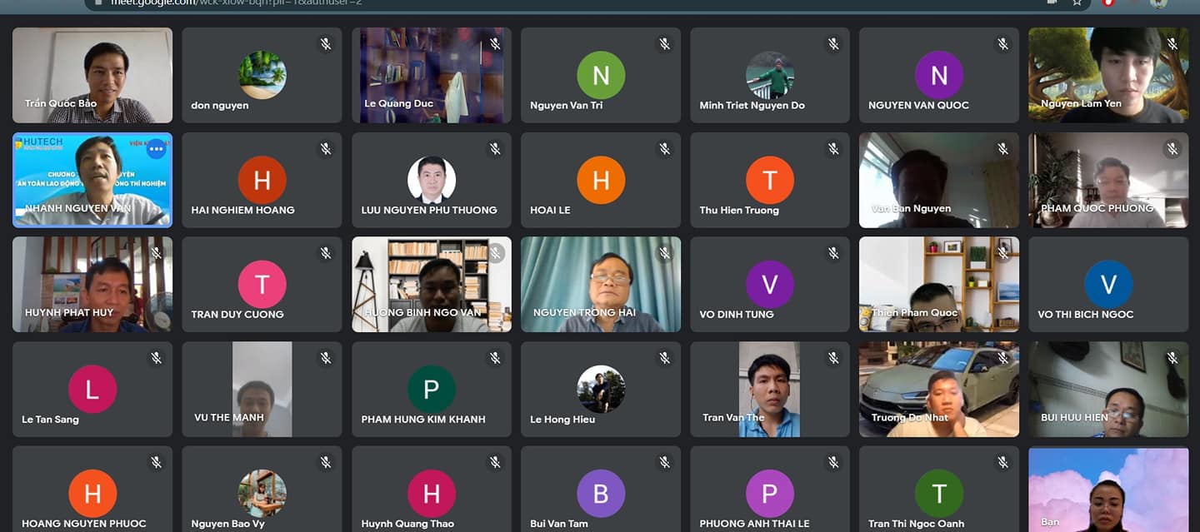Click the green N avatar of Nguyen Van Tri
Image resolution: width=1200 pixels, height=532 pixels.
pos(601,75)
